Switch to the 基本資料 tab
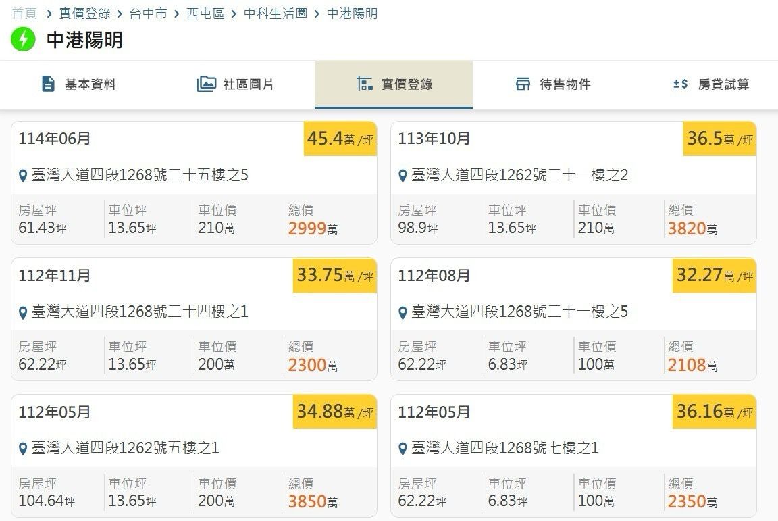 tap(90, 84)
